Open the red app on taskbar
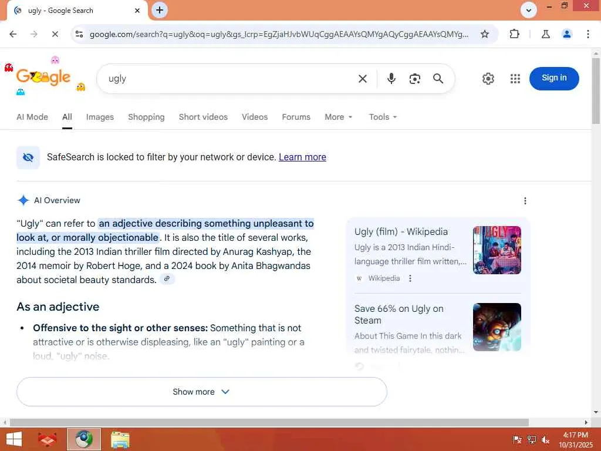 [47, 439]
